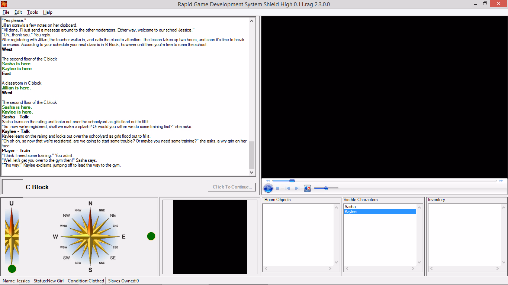Open the Edit menu
The image size is (508, 285).
tap(18, 12)
